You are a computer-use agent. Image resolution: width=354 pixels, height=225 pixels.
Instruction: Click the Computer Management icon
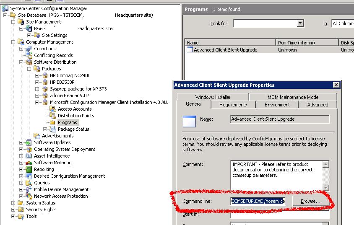point(21,42)
